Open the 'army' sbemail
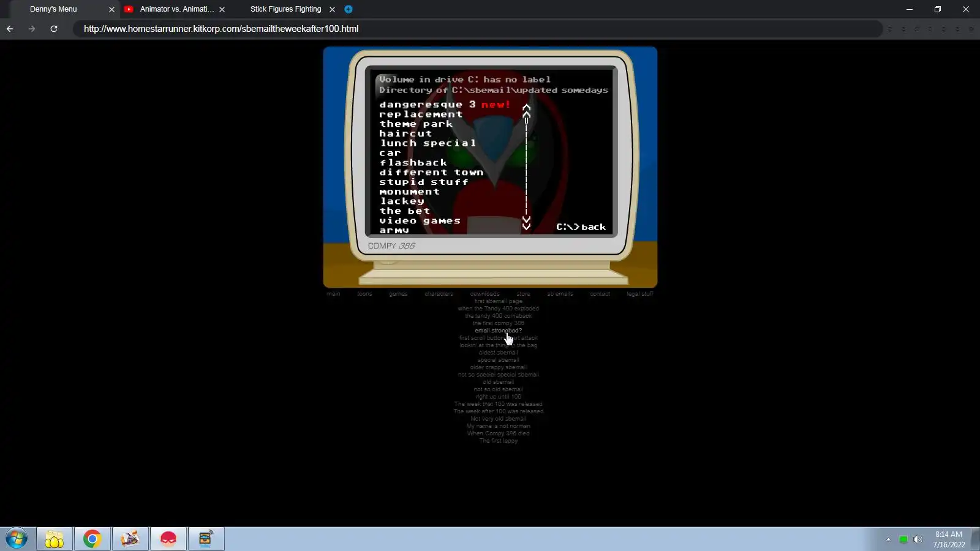This screenshot has width=980, height=551. pos(394,230)
